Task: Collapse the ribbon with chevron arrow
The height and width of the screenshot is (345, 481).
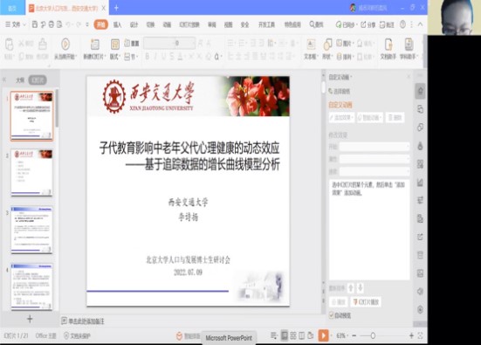Action: 420,24
